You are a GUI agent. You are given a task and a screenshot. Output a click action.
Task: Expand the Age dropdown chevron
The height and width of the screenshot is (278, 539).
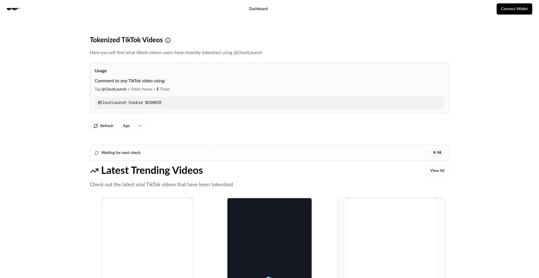(140, 126)
